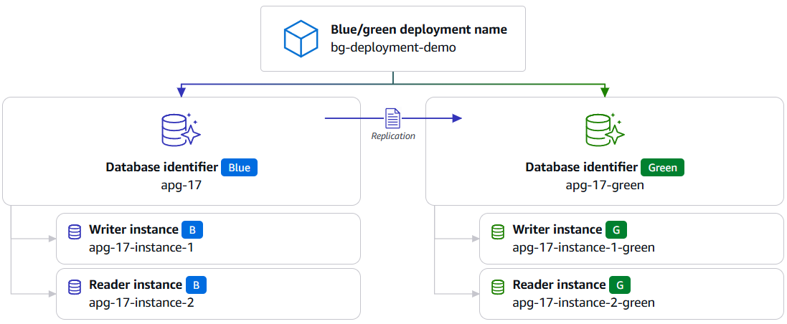Open the apg-17 database identifier
787x324 pixels.
pos(182,186)
